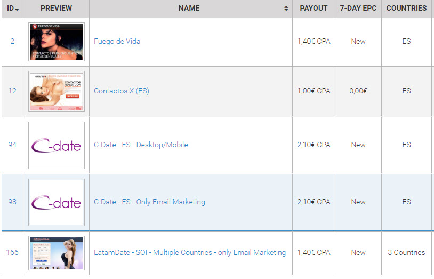Open the Fuego de Vida preview thumbnail
The width and height of the screenshot is (434, 279).
(57, 42)
